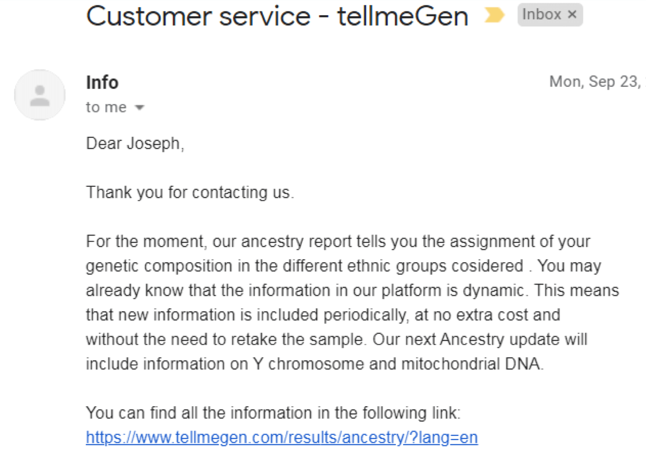Click the greeting Dear Joseph
This screenshot has height=465, width=646.
coord(135,143)
